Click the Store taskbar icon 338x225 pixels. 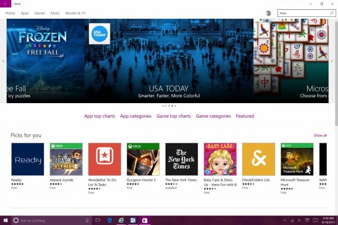pos(145,220)
